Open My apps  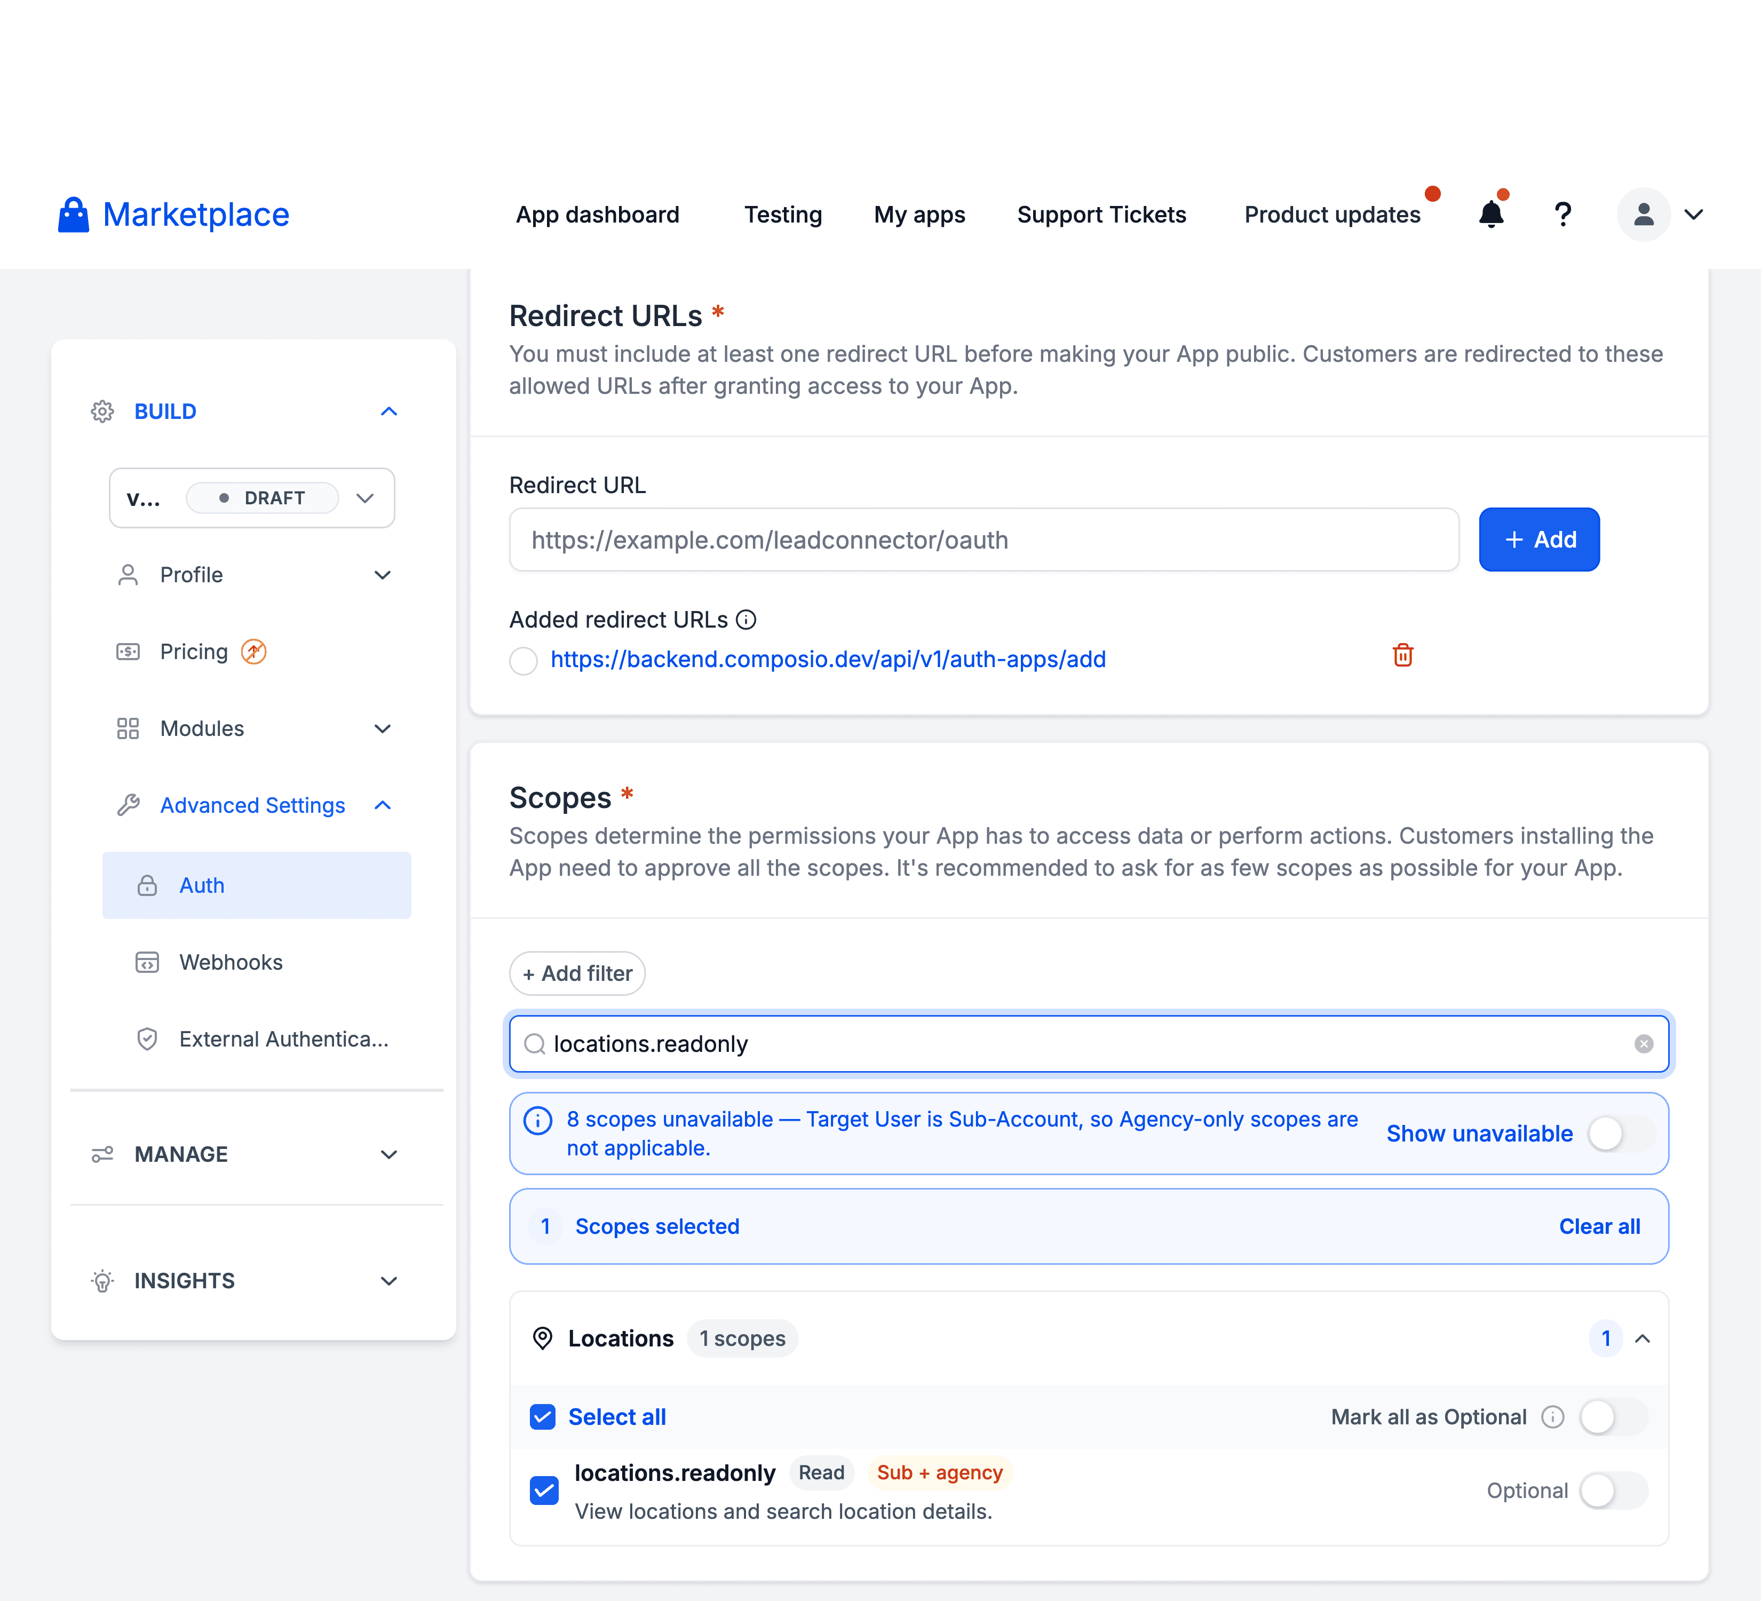pos(919,215)
